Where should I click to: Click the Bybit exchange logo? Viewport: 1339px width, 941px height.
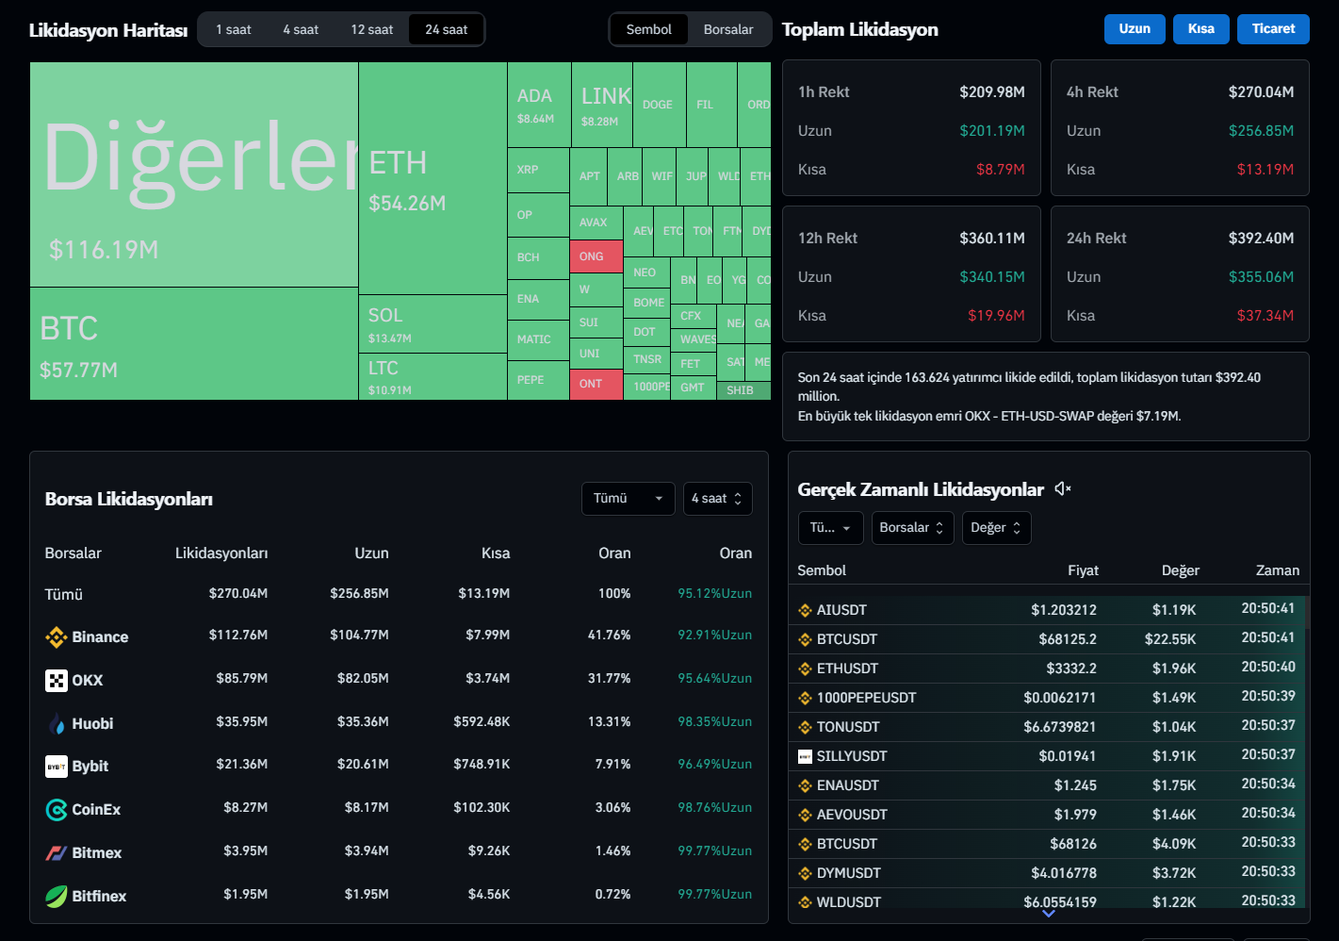[x=57, y=767]
